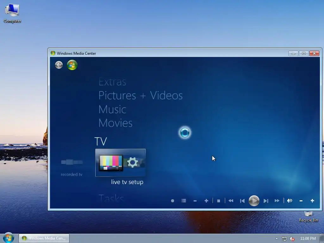The height and width of the screenshot is (243, 324).
Task: Click the Fast forward button
Action: click(277, 201)
